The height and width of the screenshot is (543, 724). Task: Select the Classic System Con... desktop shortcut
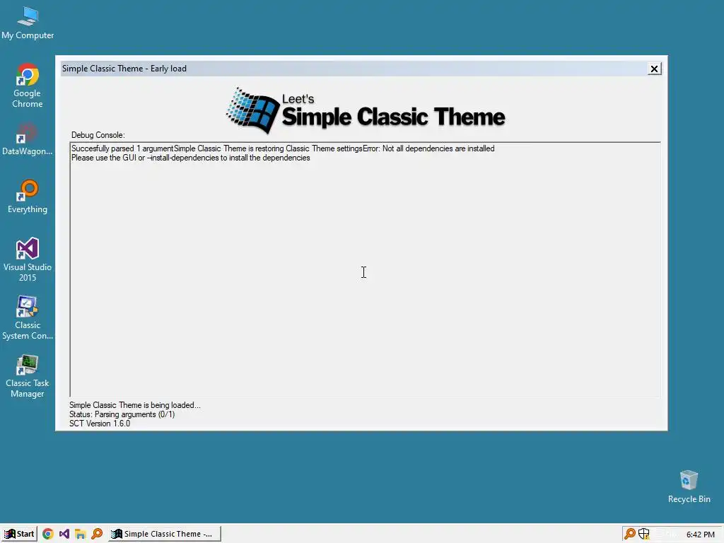coord(28,317)
